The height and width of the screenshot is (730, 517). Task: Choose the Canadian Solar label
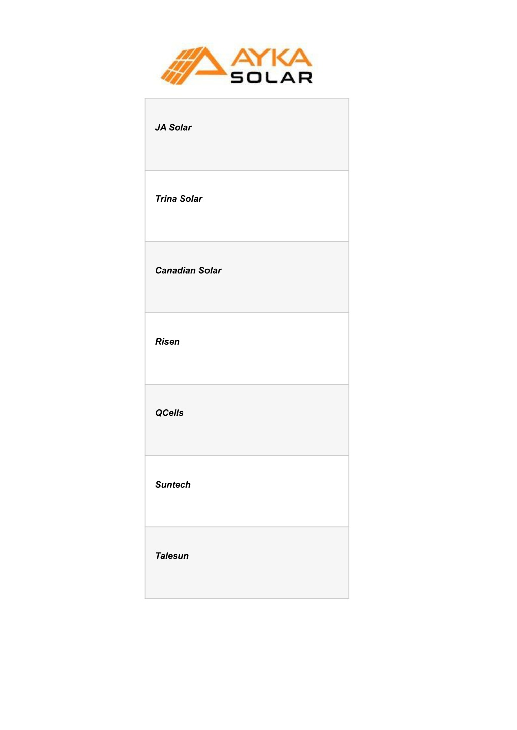point(188,270)
